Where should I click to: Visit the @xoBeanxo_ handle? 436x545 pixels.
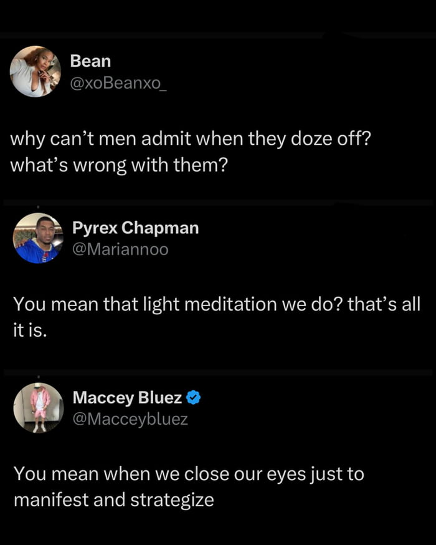pos(118,83)
